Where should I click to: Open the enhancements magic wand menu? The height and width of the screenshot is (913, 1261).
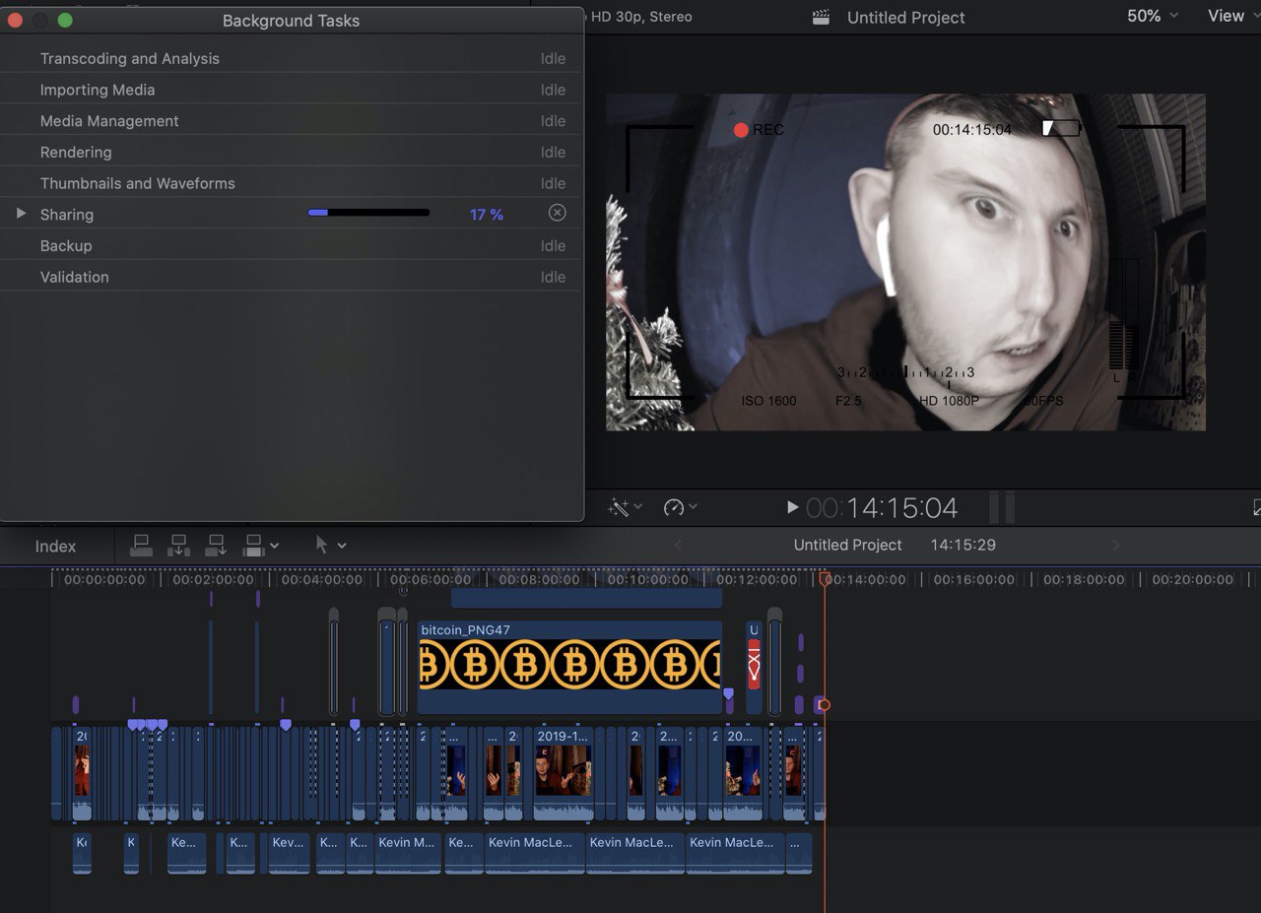point(625,507)
